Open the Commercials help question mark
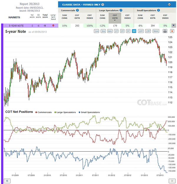The width and height of the screenshot is (177, 184). [77, 10]
